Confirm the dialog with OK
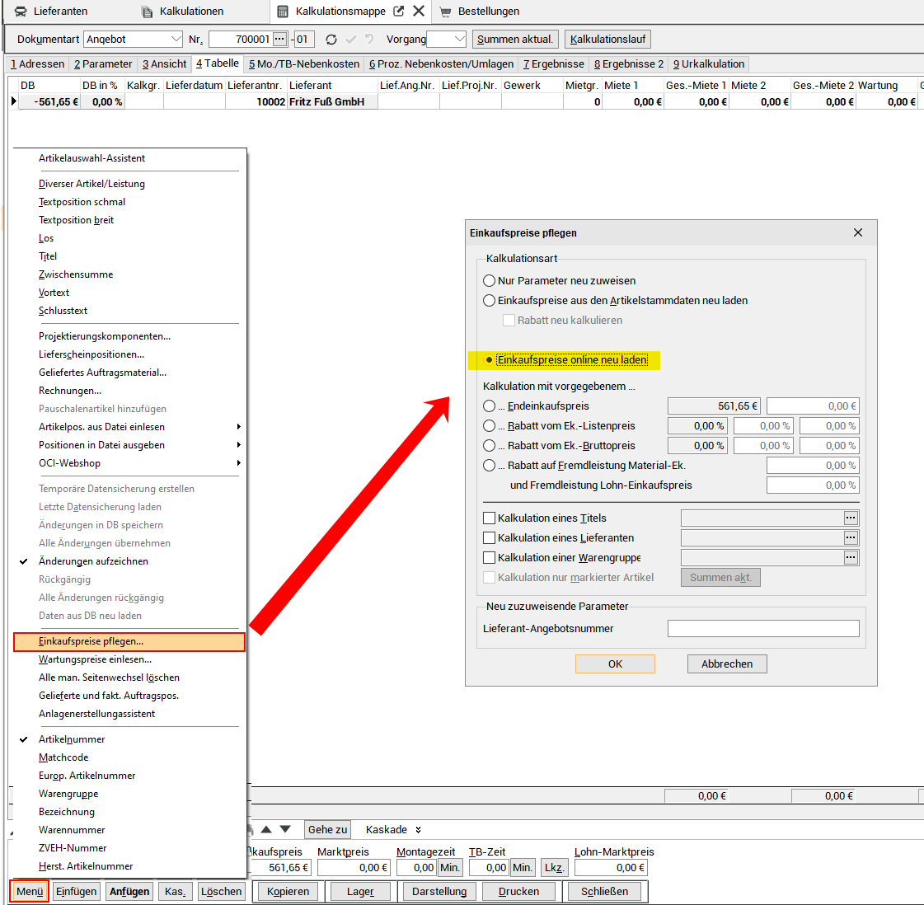 [615, 664]
